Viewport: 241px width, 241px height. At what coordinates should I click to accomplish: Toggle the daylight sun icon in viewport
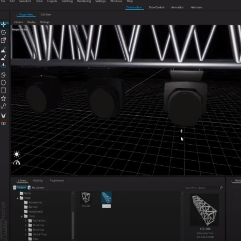pyautogui.click(x=16, y=154)
